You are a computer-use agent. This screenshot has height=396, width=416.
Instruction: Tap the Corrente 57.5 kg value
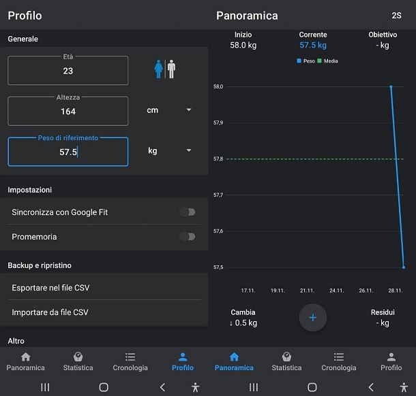click(313, 46)
